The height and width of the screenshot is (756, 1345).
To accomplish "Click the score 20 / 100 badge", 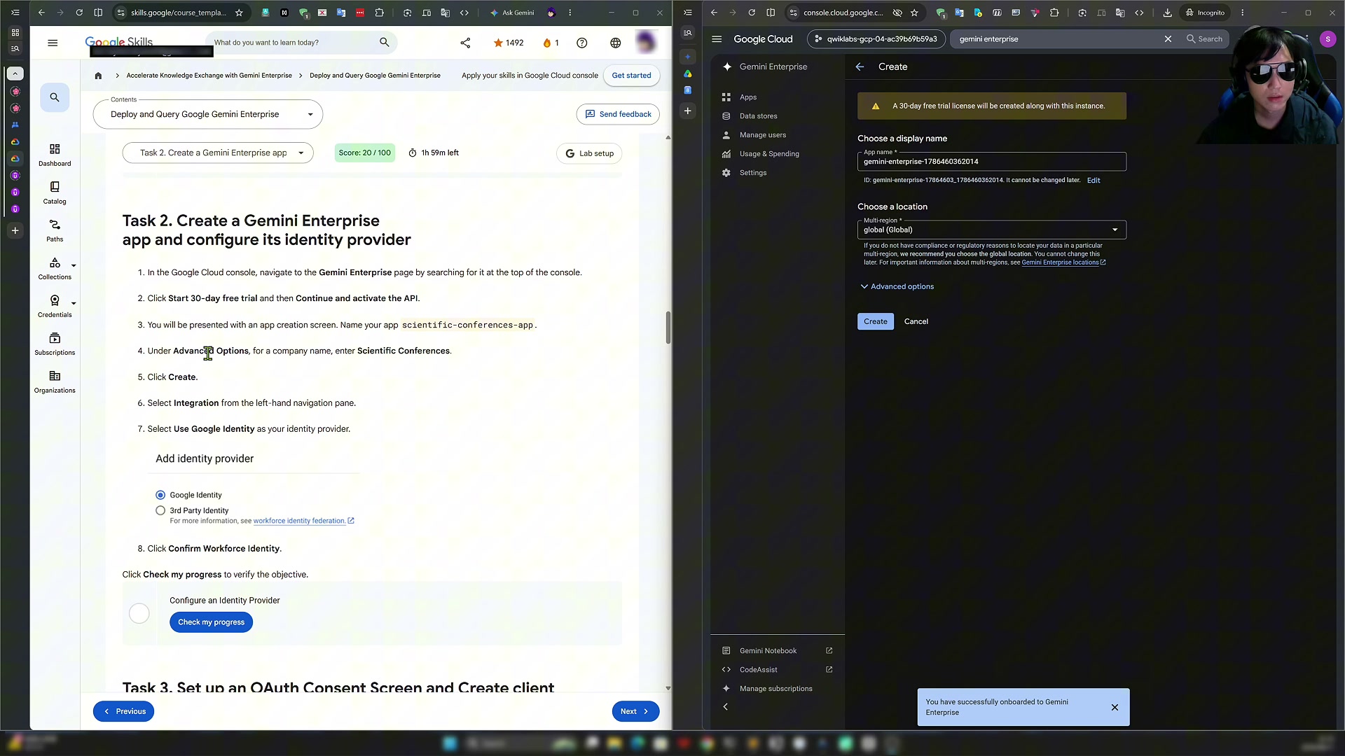I will click(x=364, y=153).
